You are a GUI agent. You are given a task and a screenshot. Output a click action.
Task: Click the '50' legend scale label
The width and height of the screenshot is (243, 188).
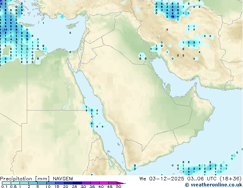[x=118, y=186]
